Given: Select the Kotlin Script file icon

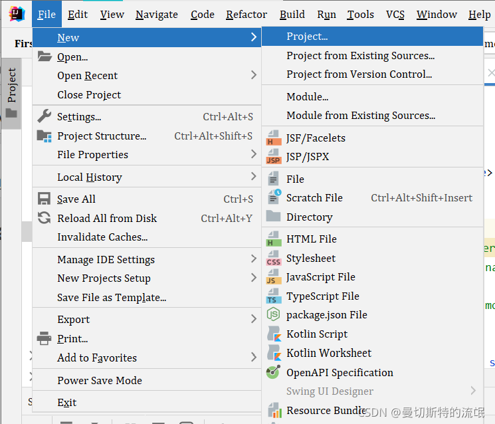Looking at the screenshot, I should pyautogui.click(x=274, y=334).
